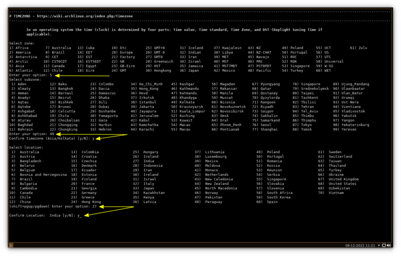Select zone entry 1) Africa
The width and height of the screenshot is (401, 256).
pyautogui.click(x=19, y=48)
